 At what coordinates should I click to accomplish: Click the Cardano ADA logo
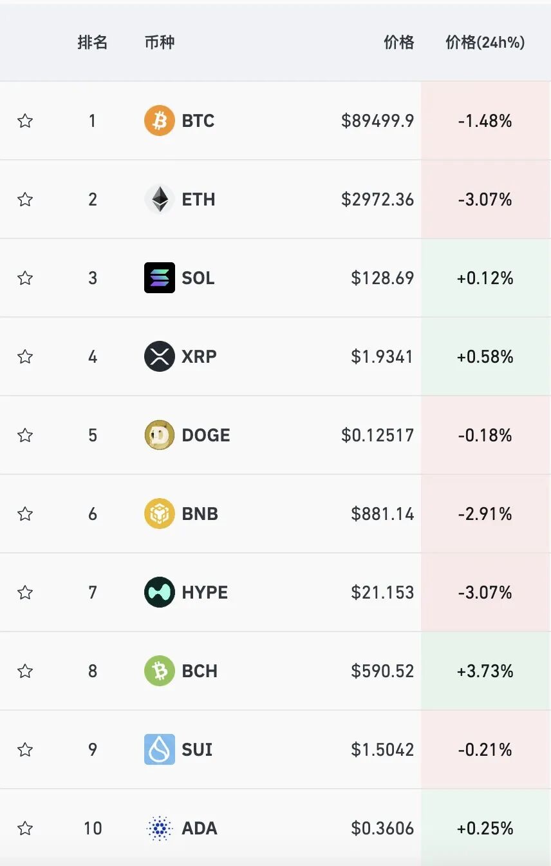pyautogui.click(x=159, y=828)
